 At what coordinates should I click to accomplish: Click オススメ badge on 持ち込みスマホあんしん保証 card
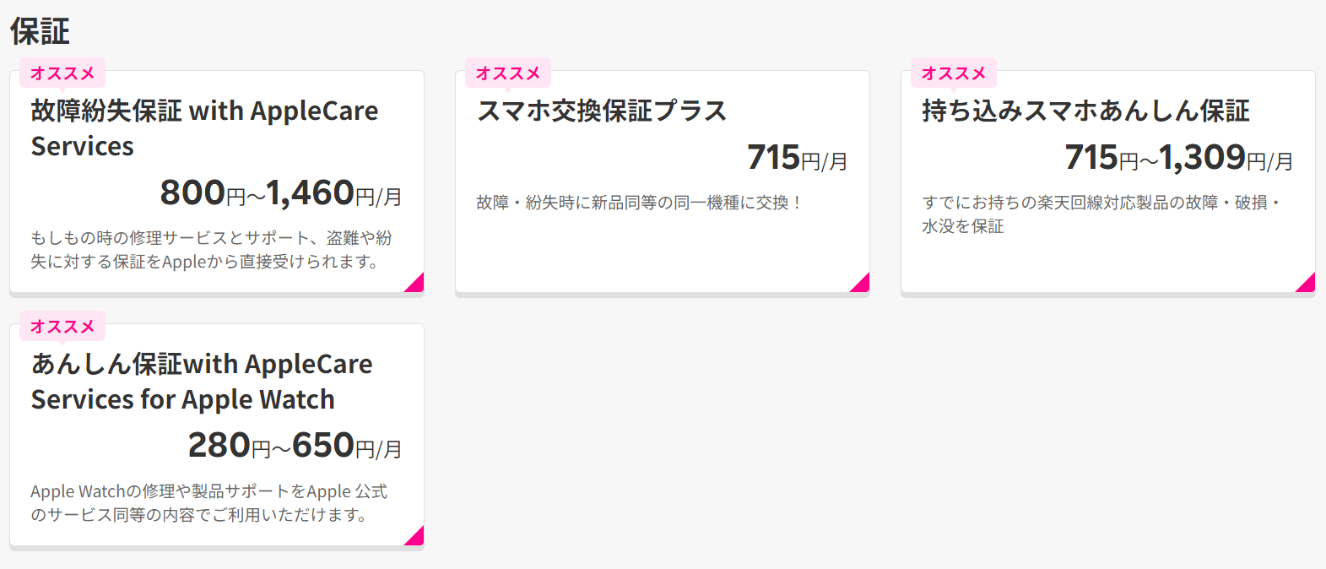point(954,73)
